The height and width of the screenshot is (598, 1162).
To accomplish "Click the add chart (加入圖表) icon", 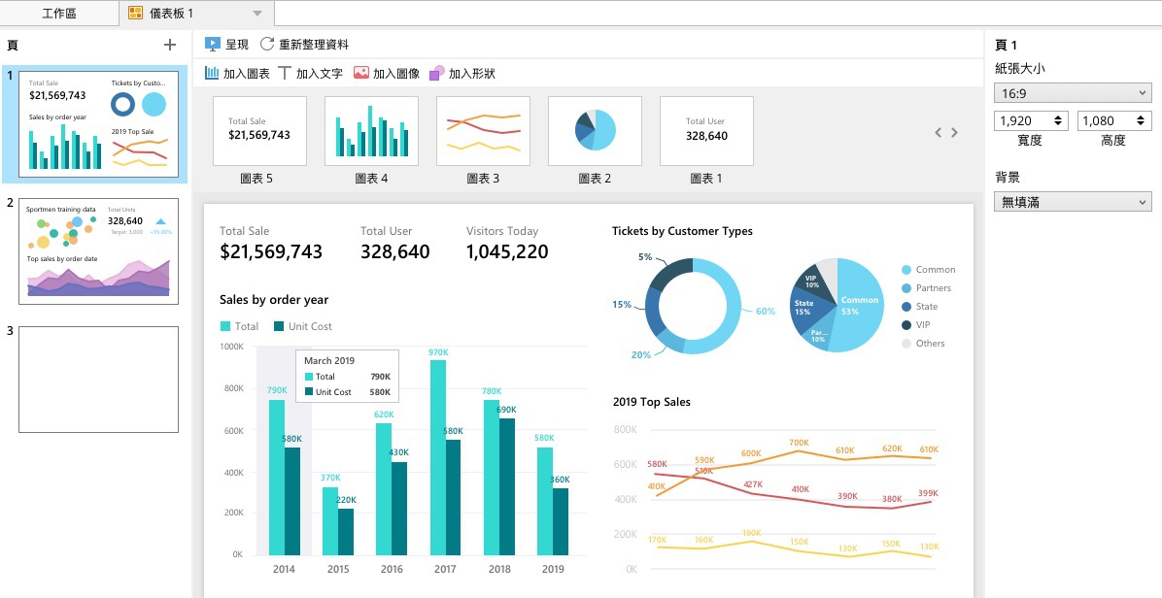I will (212, 73).
